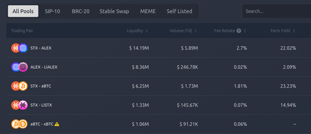Select the All Pools tab
This screenshot has height=134, width=311.
23,11
